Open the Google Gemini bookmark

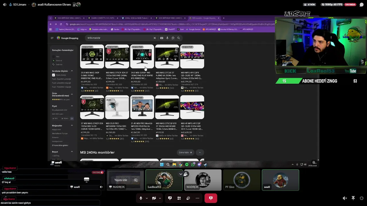[x=193, y=29]
